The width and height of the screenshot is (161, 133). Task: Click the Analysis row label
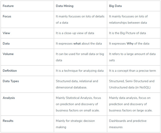9,98
